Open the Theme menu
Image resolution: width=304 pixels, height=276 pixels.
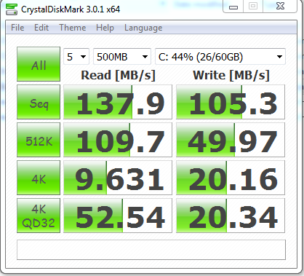(x=73, y=28)
